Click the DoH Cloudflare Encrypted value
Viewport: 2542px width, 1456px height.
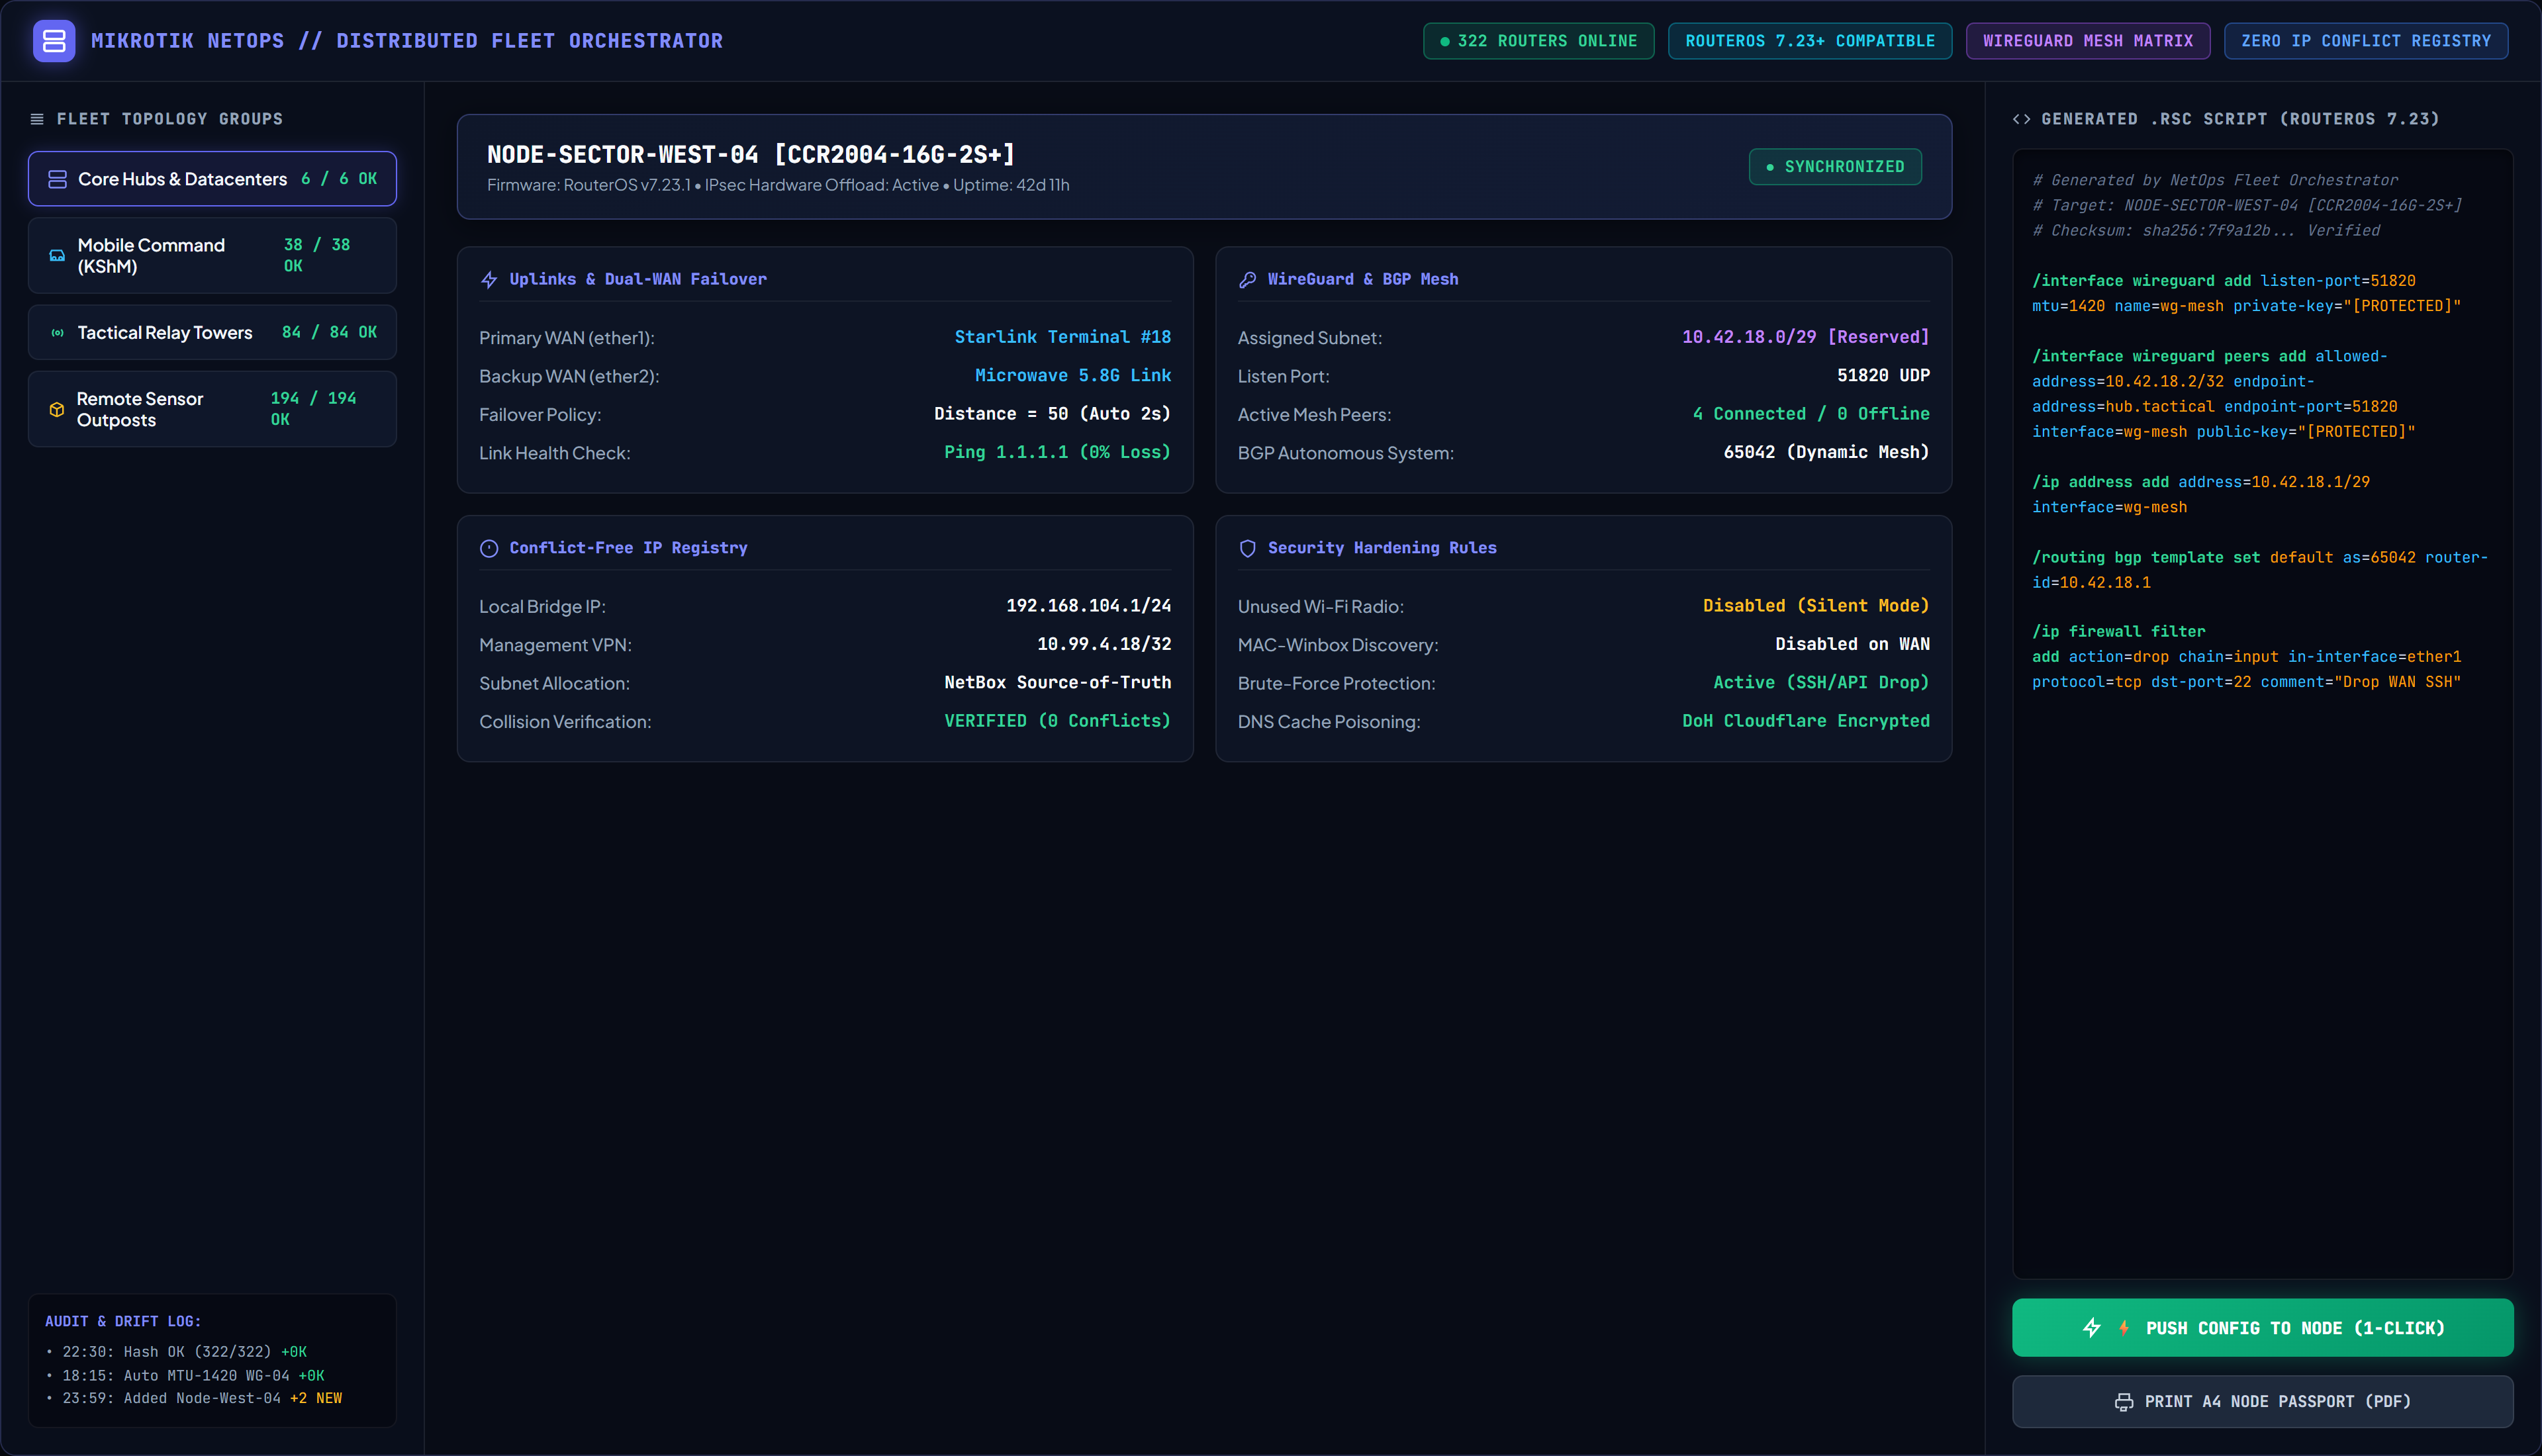tap(1805, 721)
